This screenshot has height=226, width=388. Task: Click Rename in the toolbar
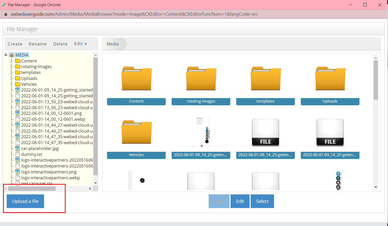(x=38, y=44)
